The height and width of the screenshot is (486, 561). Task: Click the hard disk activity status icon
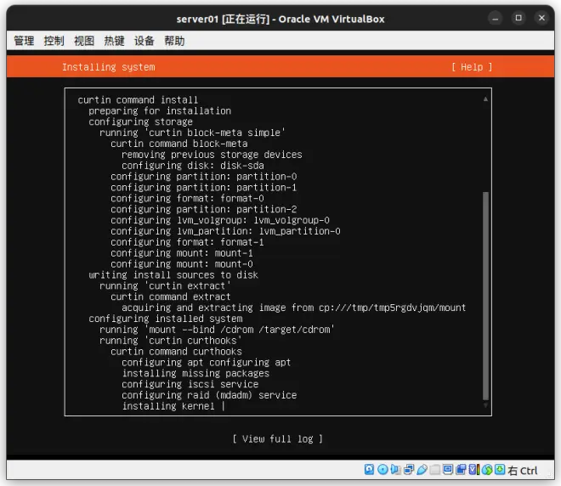pos(369,470)
